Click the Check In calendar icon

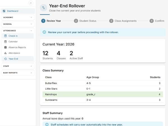[6, 36]
